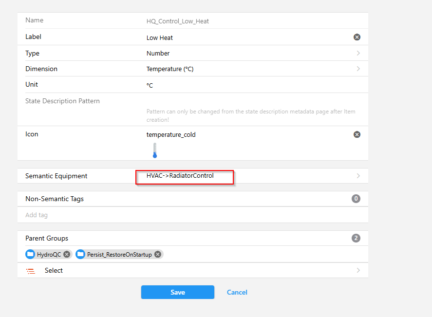Open parent group picker via Select chevron
Screen dimensions: 432x317
pos(358,270)
